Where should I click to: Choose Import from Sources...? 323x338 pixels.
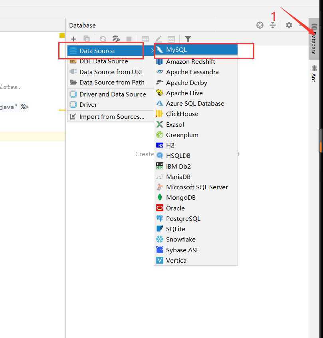(x=111, y=117)
